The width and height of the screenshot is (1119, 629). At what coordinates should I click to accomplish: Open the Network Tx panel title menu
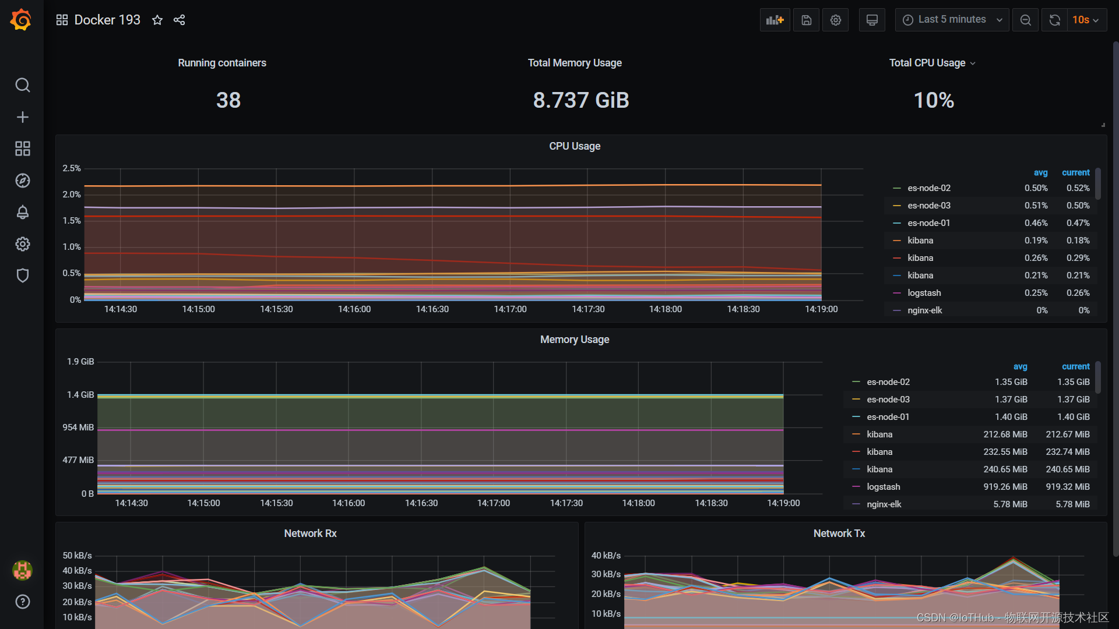pos(839,533)
